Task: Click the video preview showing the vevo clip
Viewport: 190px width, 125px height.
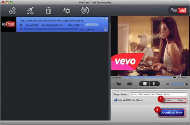Action: [x=150, y=46]
